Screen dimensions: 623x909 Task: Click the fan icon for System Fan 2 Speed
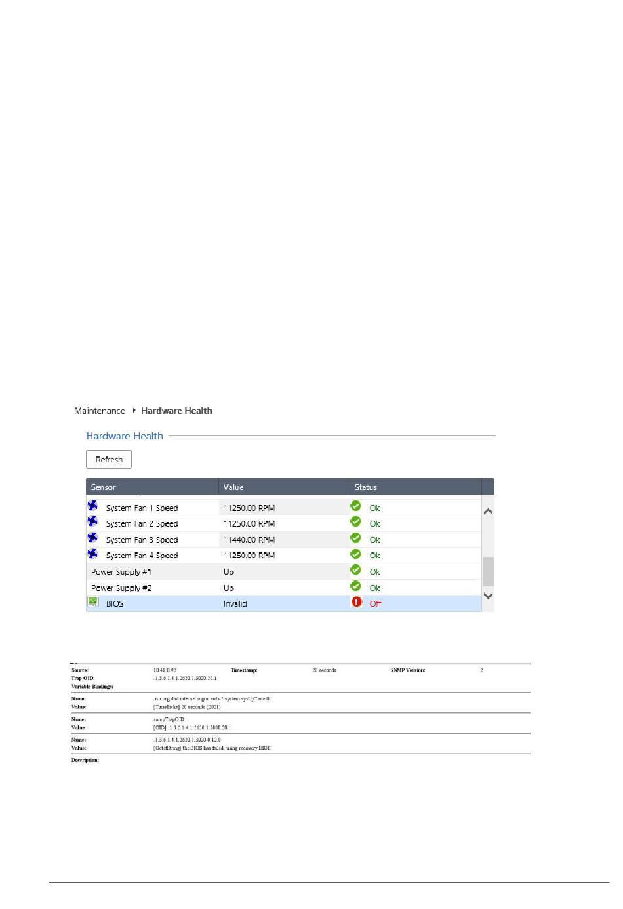[x=92, y=522]
